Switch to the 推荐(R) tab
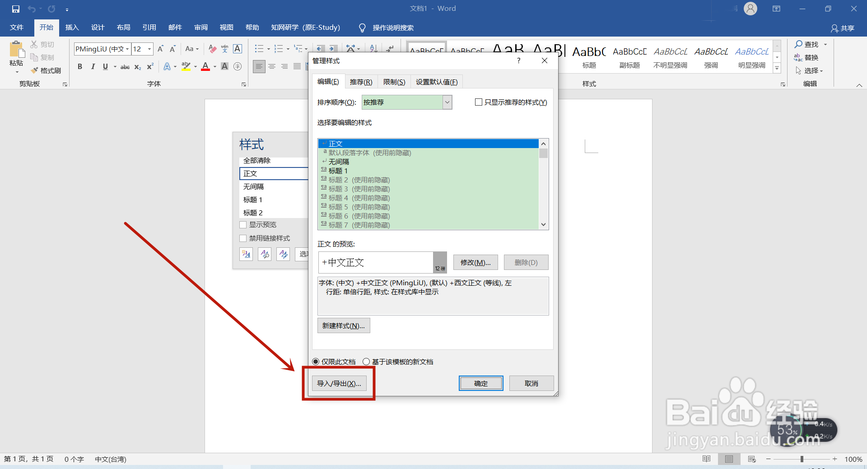This screenshot has width=867, height=469. pos(361,82)
